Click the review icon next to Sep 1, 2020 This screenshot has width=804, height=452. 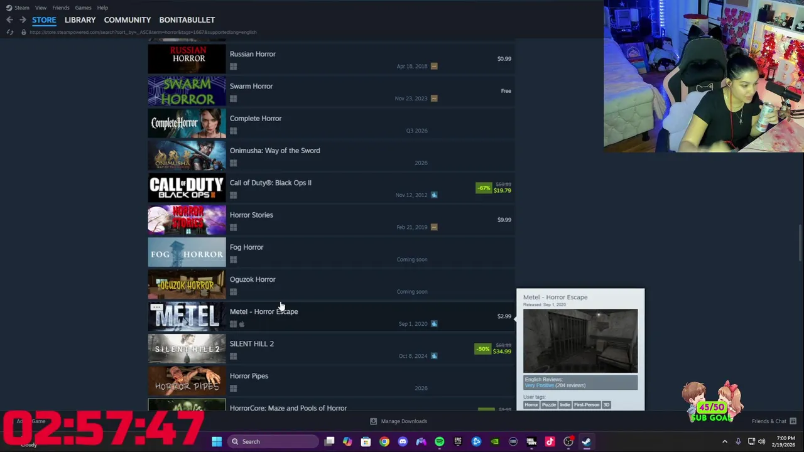tap(434, 324)
